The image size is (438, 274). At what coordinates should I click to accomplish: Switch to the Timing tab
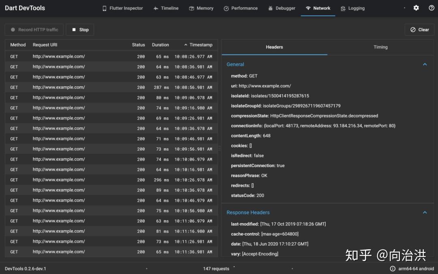pos(380,47)
